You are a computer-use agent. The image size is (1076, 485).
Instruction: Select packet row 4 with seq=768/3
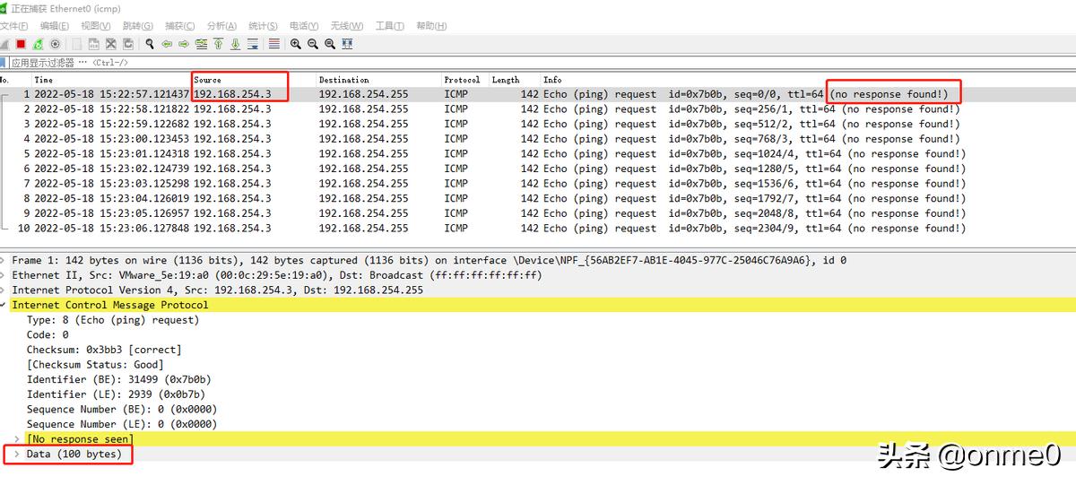(x=538, y=139)
